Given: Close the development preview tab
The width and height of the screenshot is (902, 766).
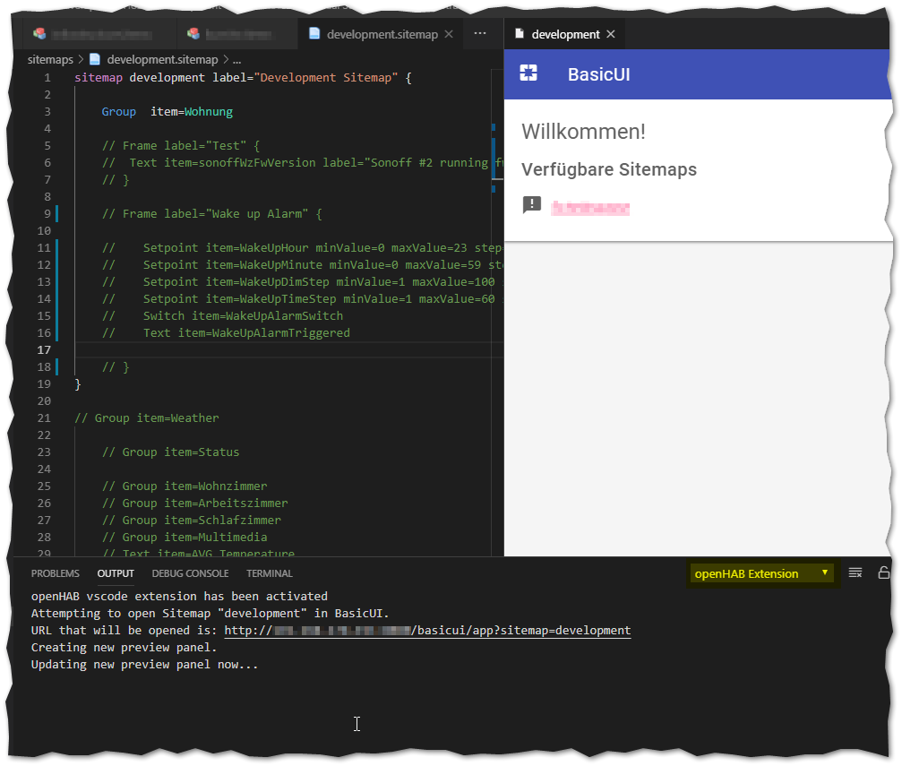Looking at the screenshot, I should coord(611,34).
